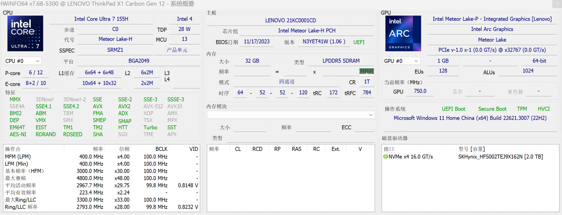Click the green NVMe drive status icon
Screen dimensions: 562x215
coord(386,157)
